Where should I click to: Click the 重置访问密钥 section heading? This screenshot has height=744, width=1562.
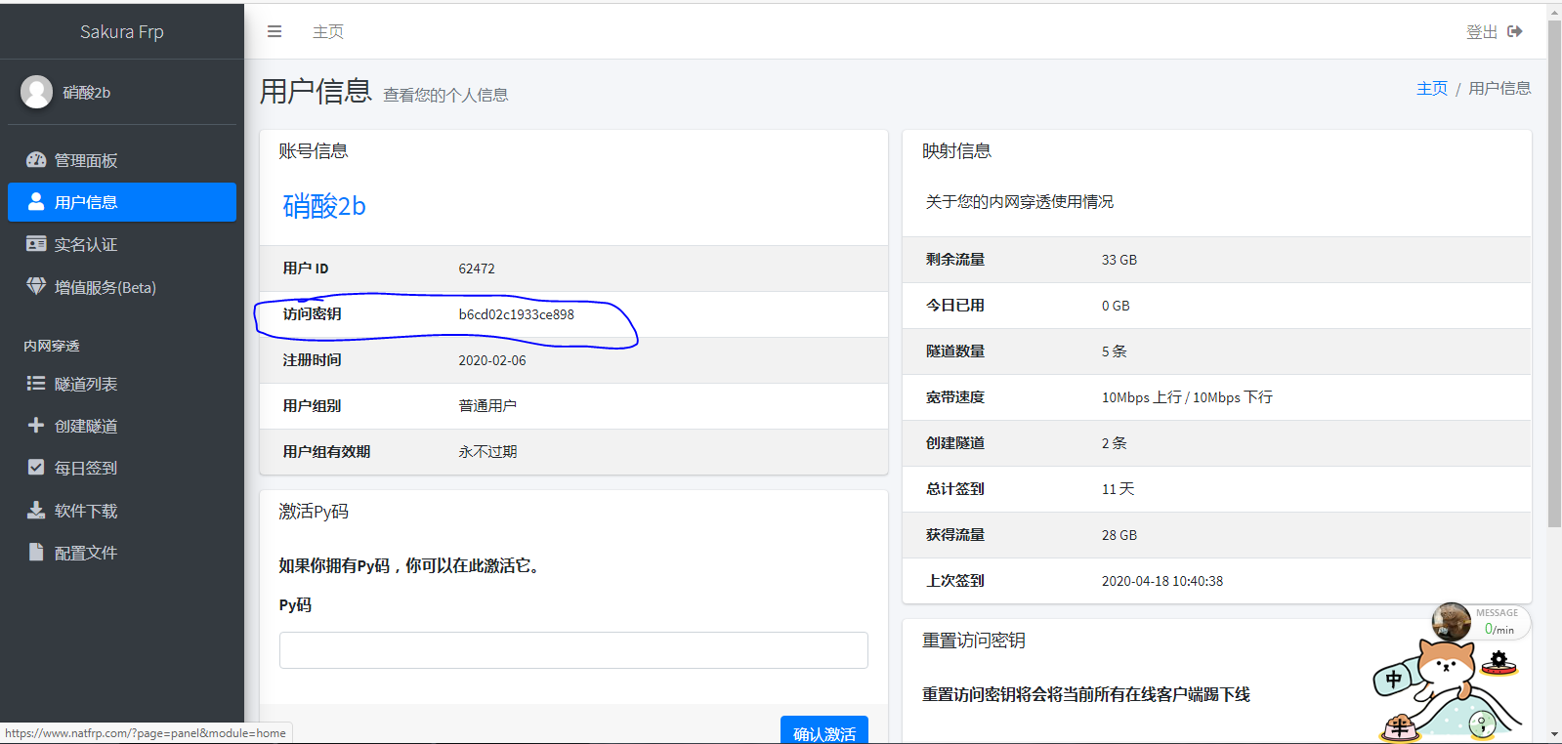tap(974, 641)
